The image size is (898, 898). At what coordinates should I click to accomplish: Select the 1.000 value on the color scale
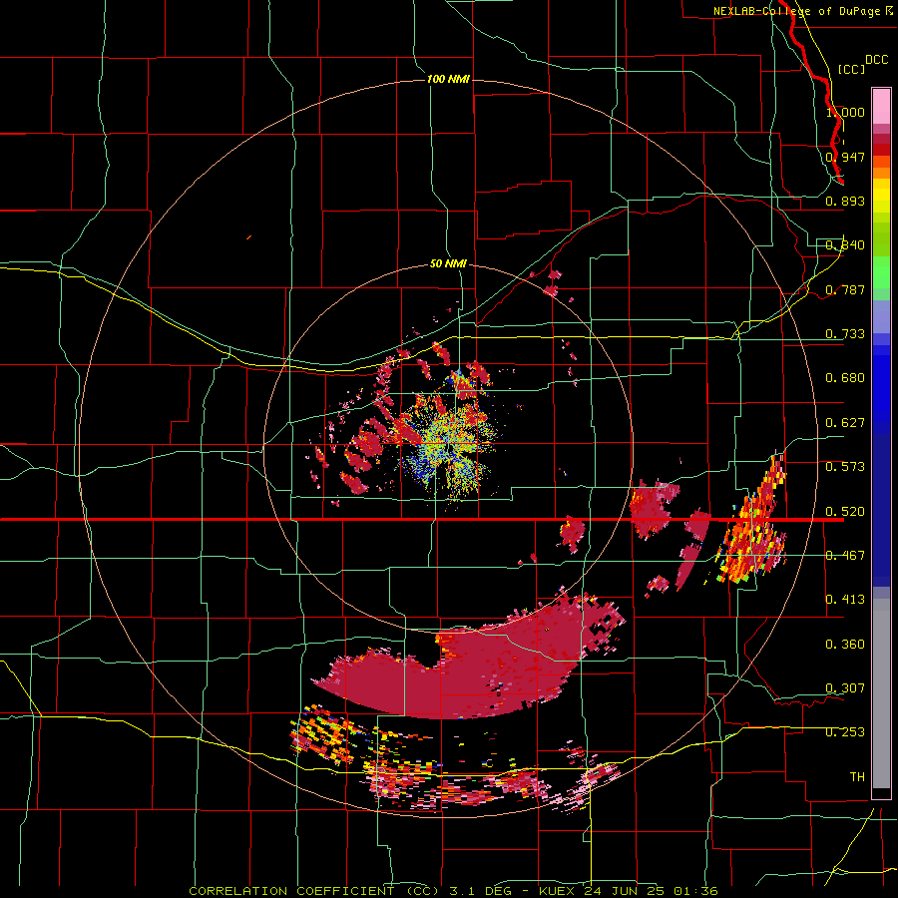[845, 112]
